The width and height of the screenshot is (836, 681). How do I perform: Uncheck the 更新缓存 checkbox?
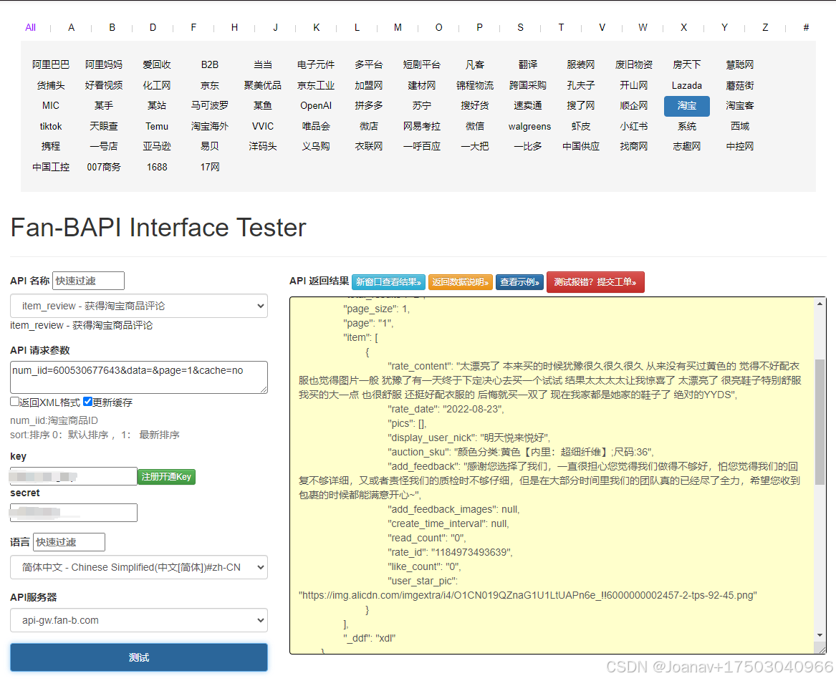click(x=88, y=402)
